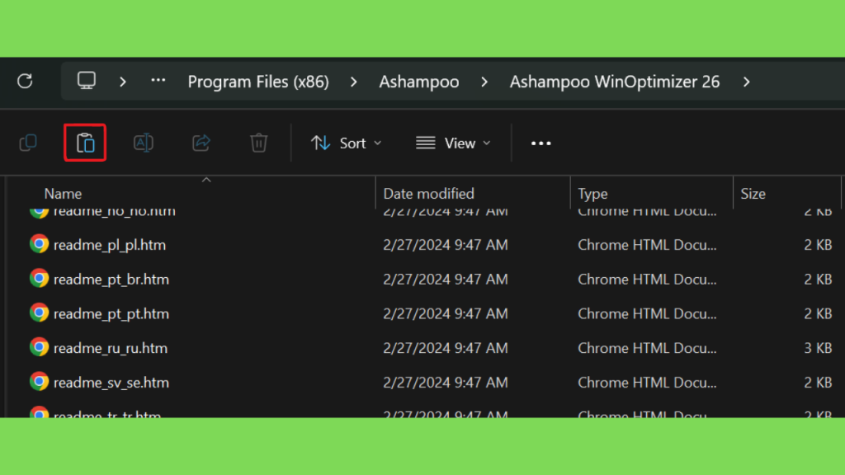Click the date of readme_pt_br.htm
The height and width of the screenshot is (475, 845).
coord(445,280)
